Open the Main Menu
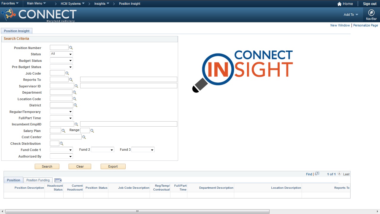The image size is (380, 214). (x=36, y=4)
